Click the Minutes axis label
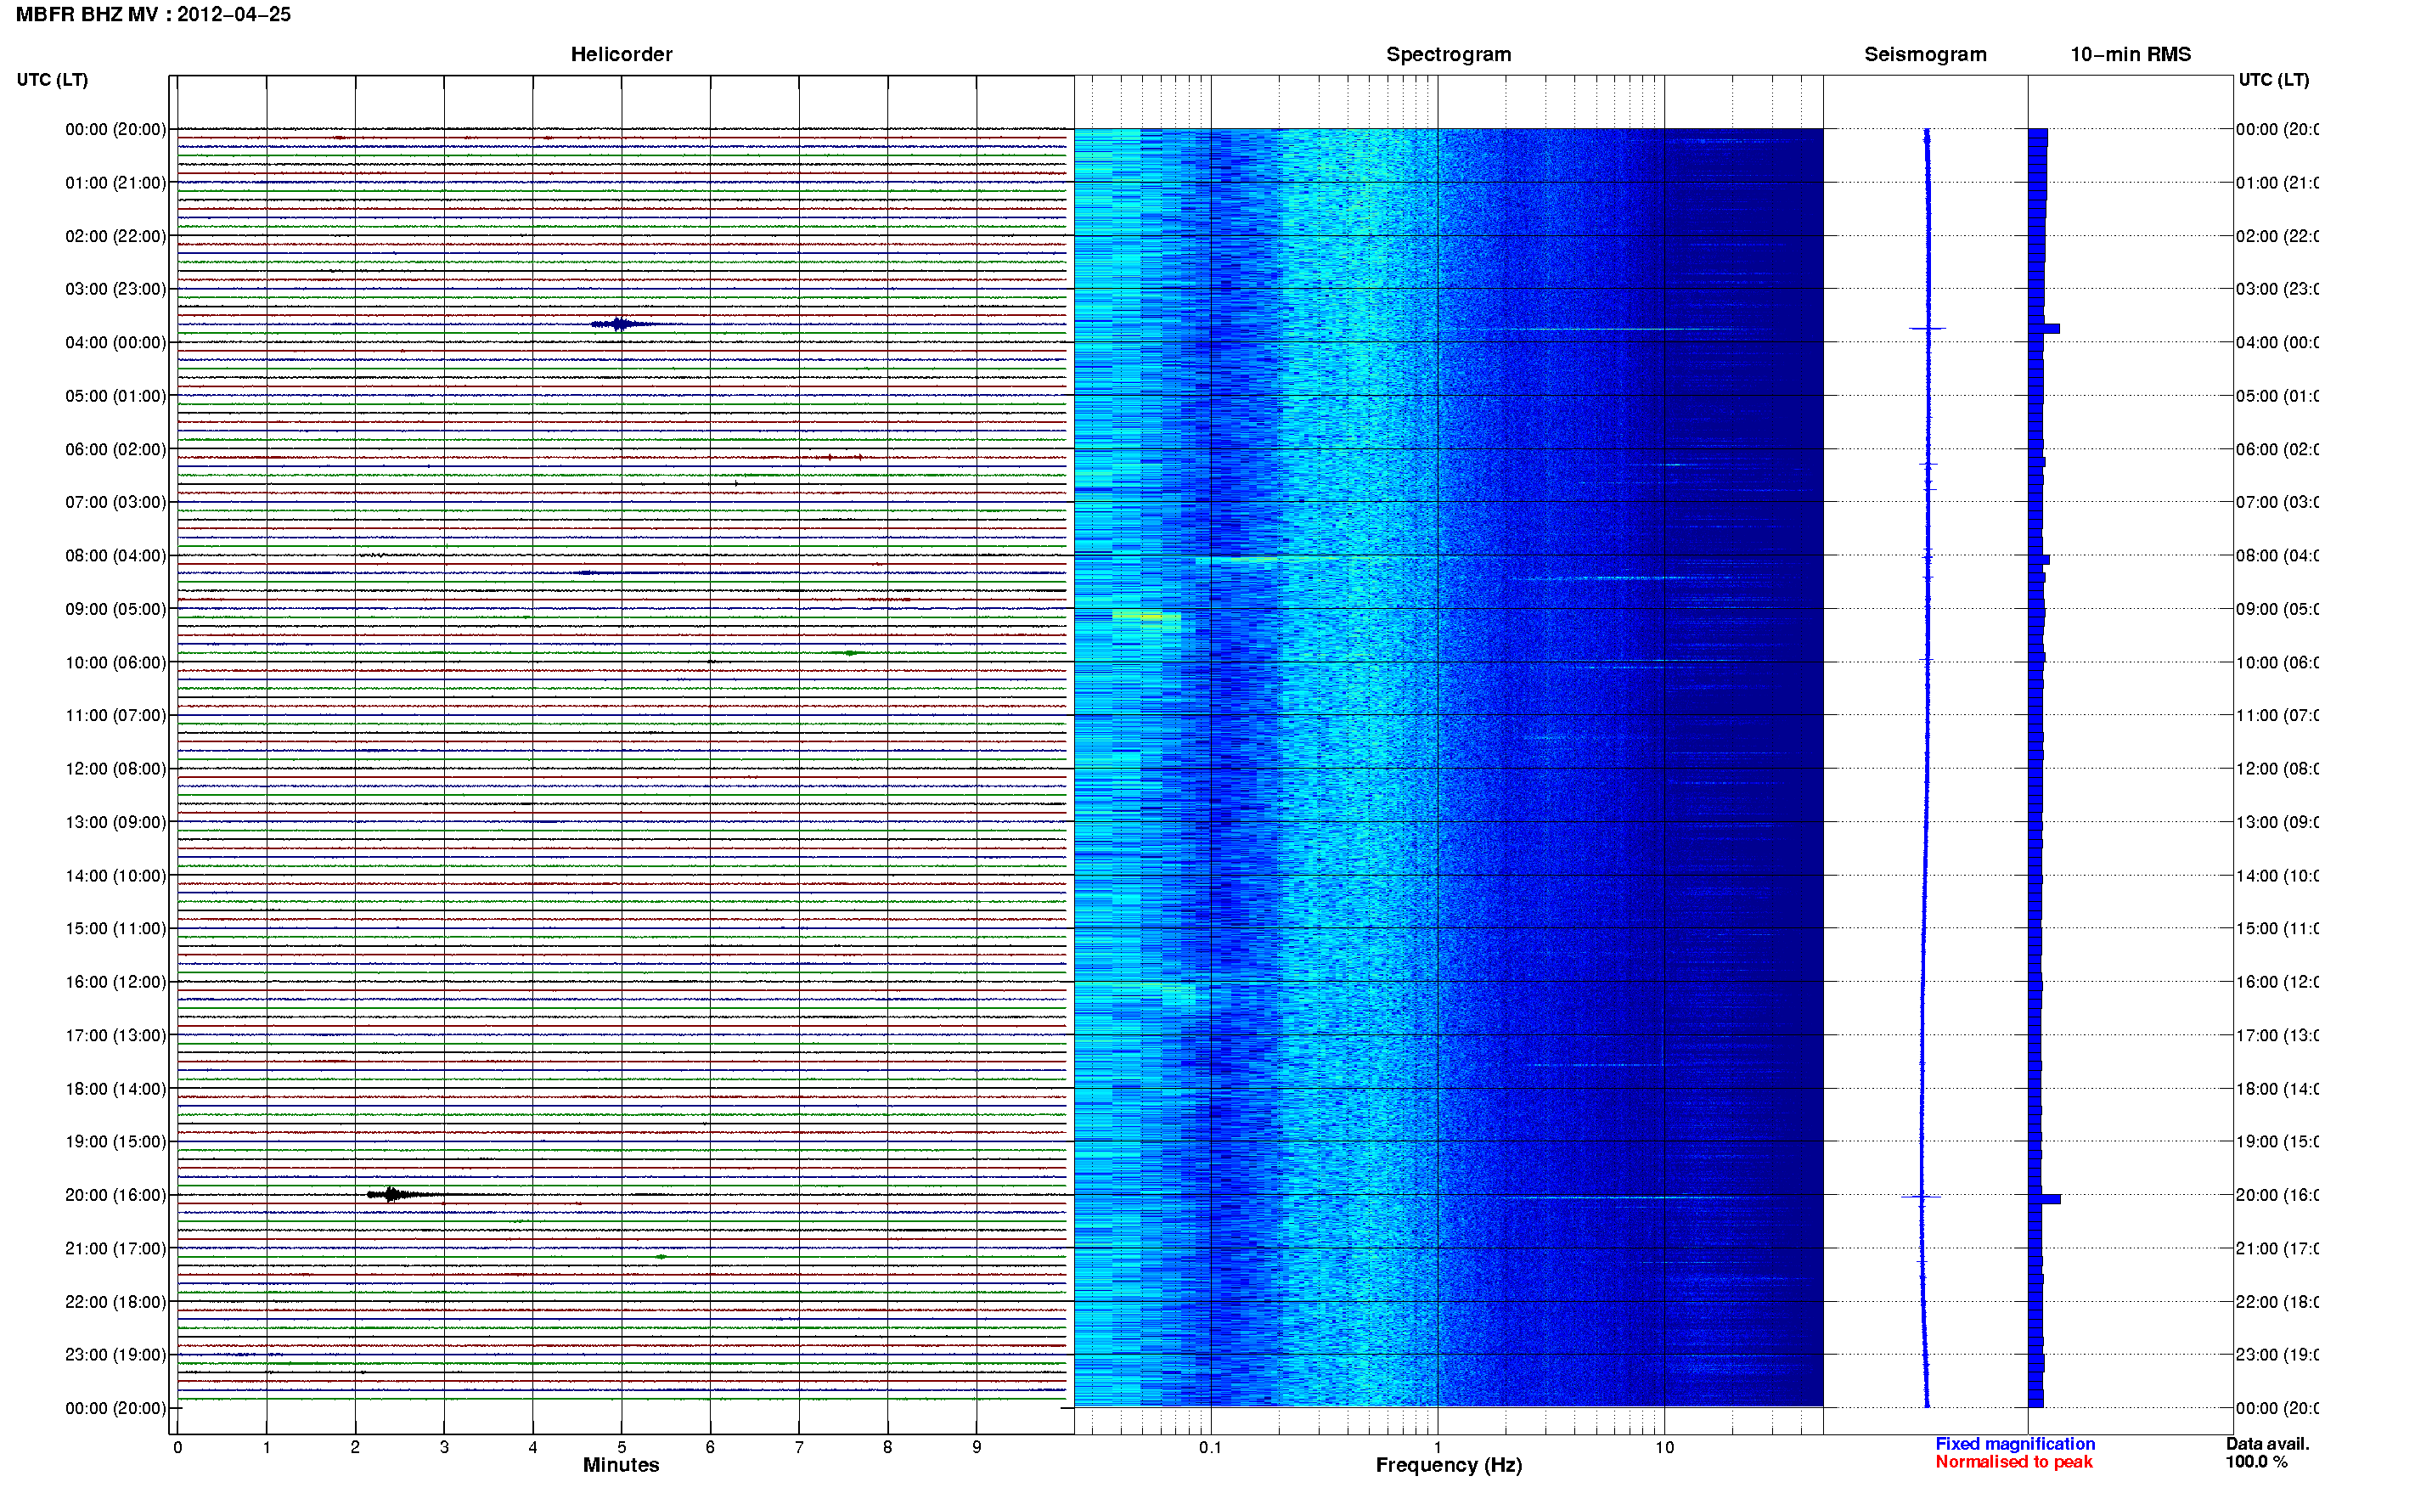Viewport: 2415px width, 1510px height. click(x=621, y=1465)
